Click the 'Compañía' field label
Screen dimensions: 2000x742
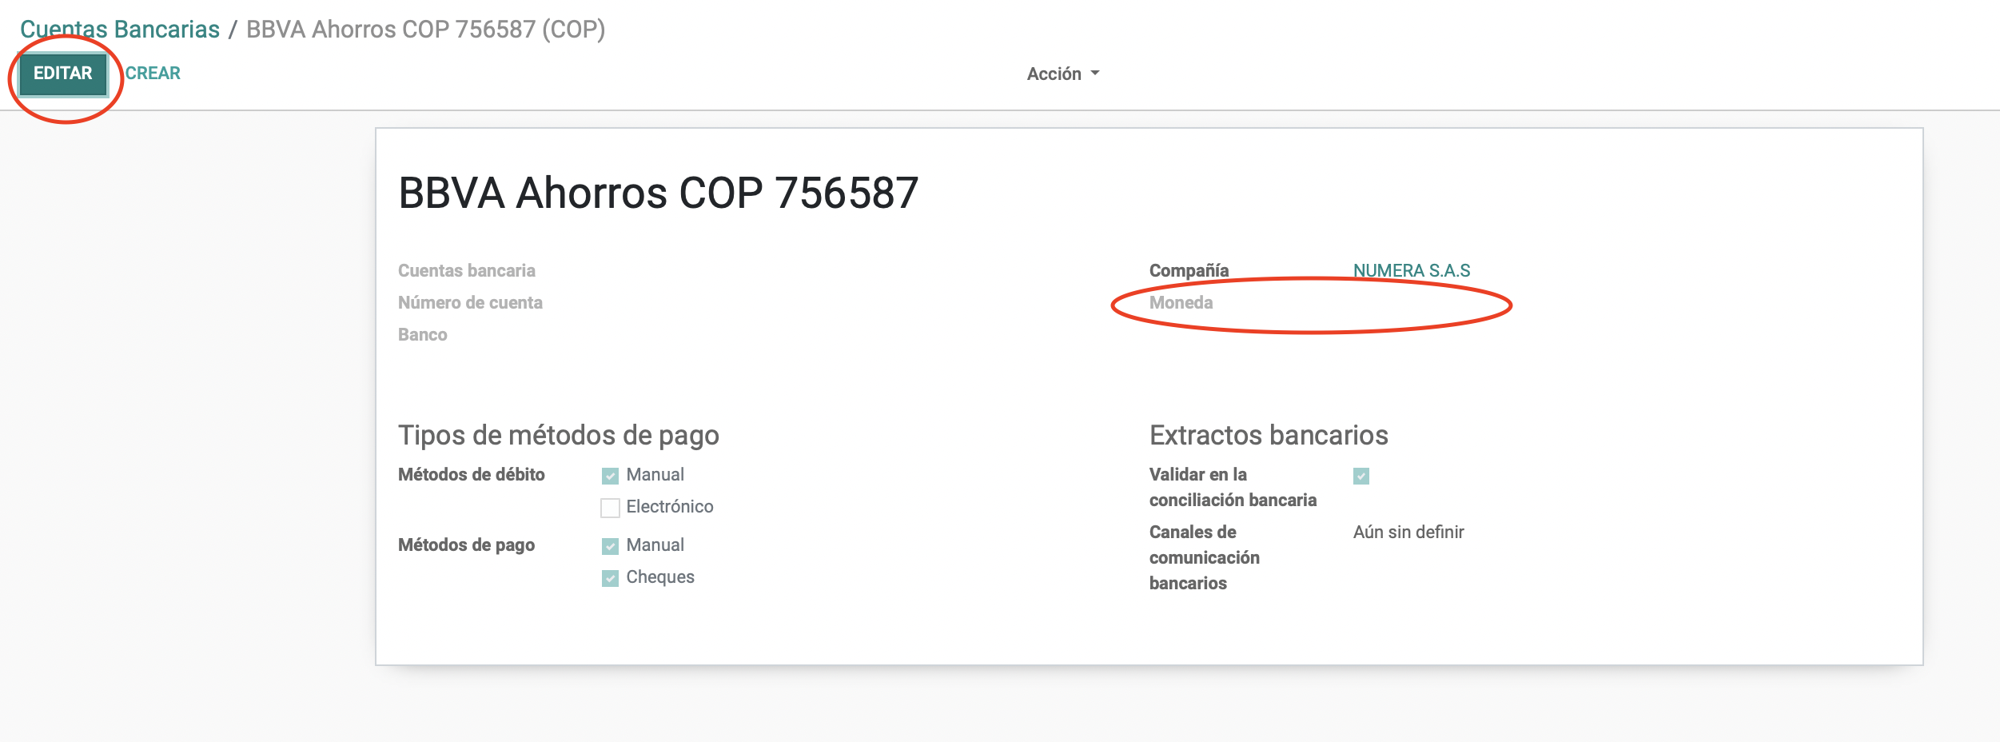click(x=1189, y=271)
